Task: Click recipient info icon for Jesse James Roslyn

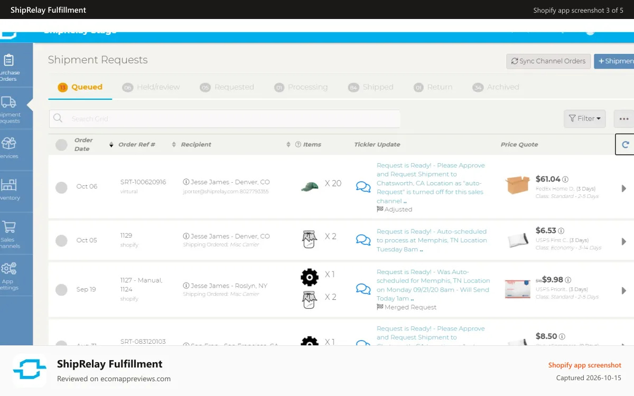Action: [x=186, y=286]
